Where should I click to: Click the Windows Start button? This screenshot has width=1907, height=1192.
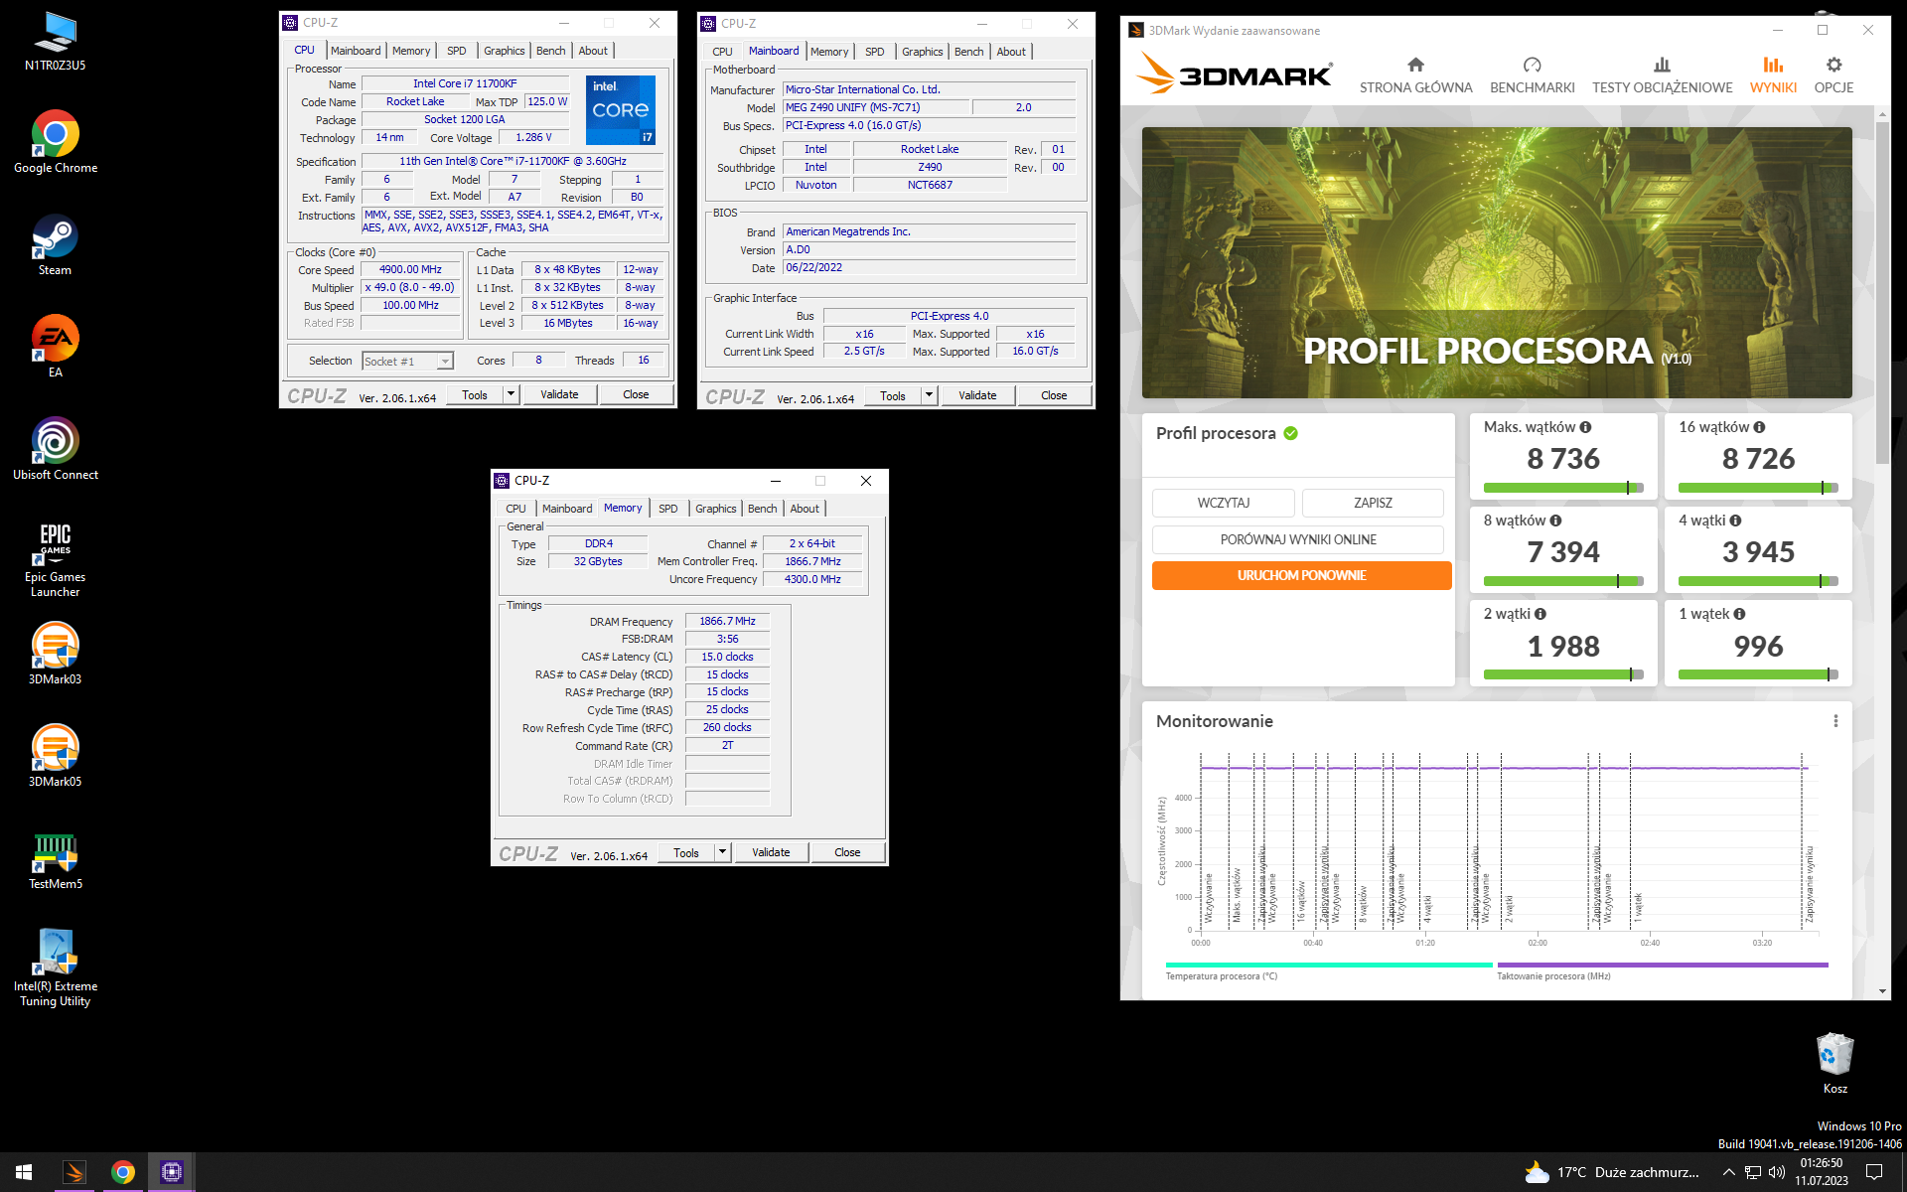point(24,1172)
